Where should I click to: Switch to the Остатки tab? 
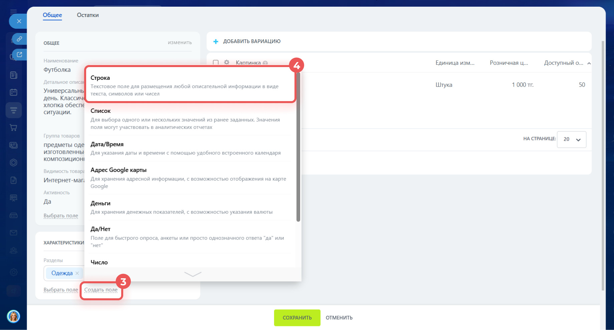pos(87,15)
